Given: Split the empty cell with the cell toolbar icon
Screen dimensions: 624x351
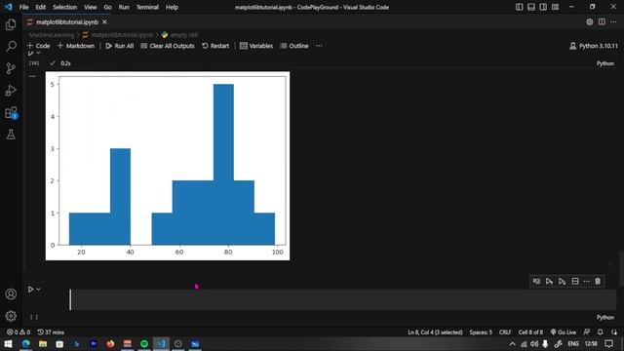Looking at the screenshot, I should tap(575, 282).
